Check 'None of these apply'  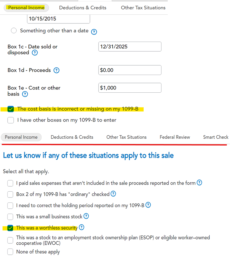point(10,252)
